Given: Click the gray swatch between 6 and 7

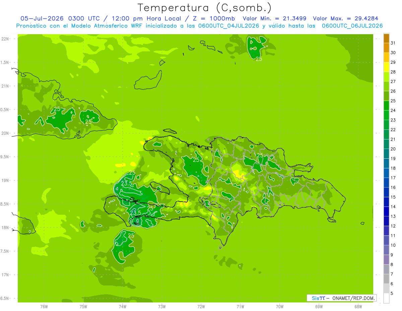Looking at the screenshot, I should [386, 279].
